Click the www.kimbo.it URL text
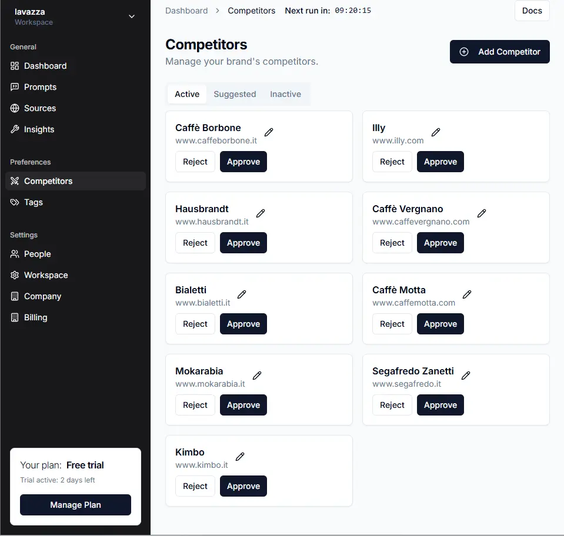The width and height of the screenshot is (564, 536). pyautogui.click(x=202, y=465)
